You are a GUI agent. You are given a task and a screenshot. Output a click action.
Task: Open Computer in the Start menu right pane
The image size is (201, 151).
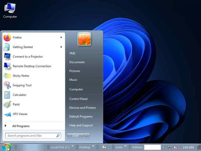[76, 89]
